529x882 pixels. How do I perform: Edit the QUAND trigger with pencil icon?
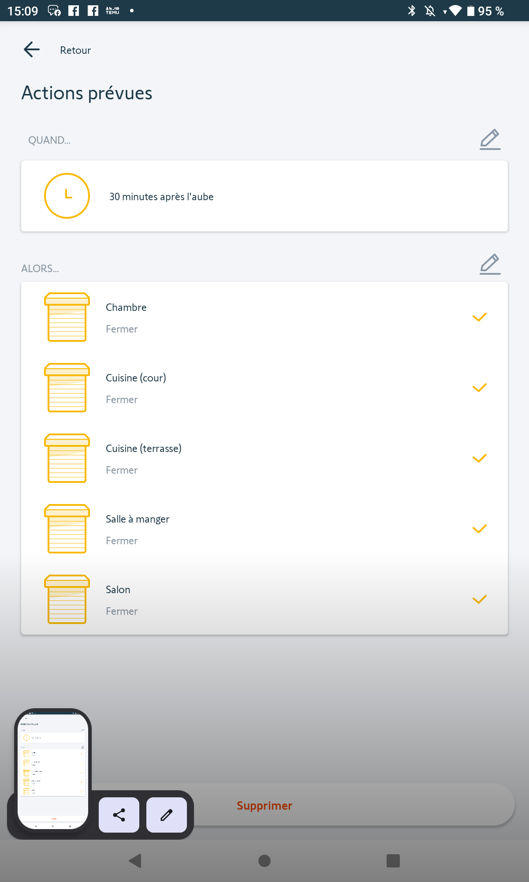pyautogui.click(x=490, y=139)
